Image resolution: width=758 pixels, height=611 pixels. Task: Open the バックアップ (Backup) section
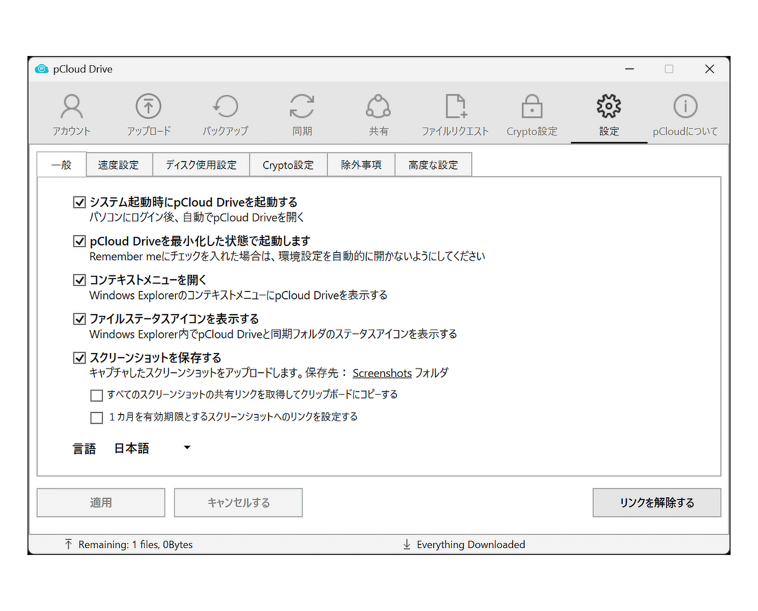(x=225, y=115)
